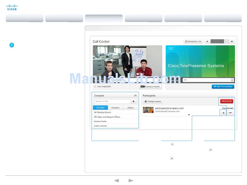Switch to the Directory tab
This screenshot has width=247, height=185.
[x=115, y=108]
